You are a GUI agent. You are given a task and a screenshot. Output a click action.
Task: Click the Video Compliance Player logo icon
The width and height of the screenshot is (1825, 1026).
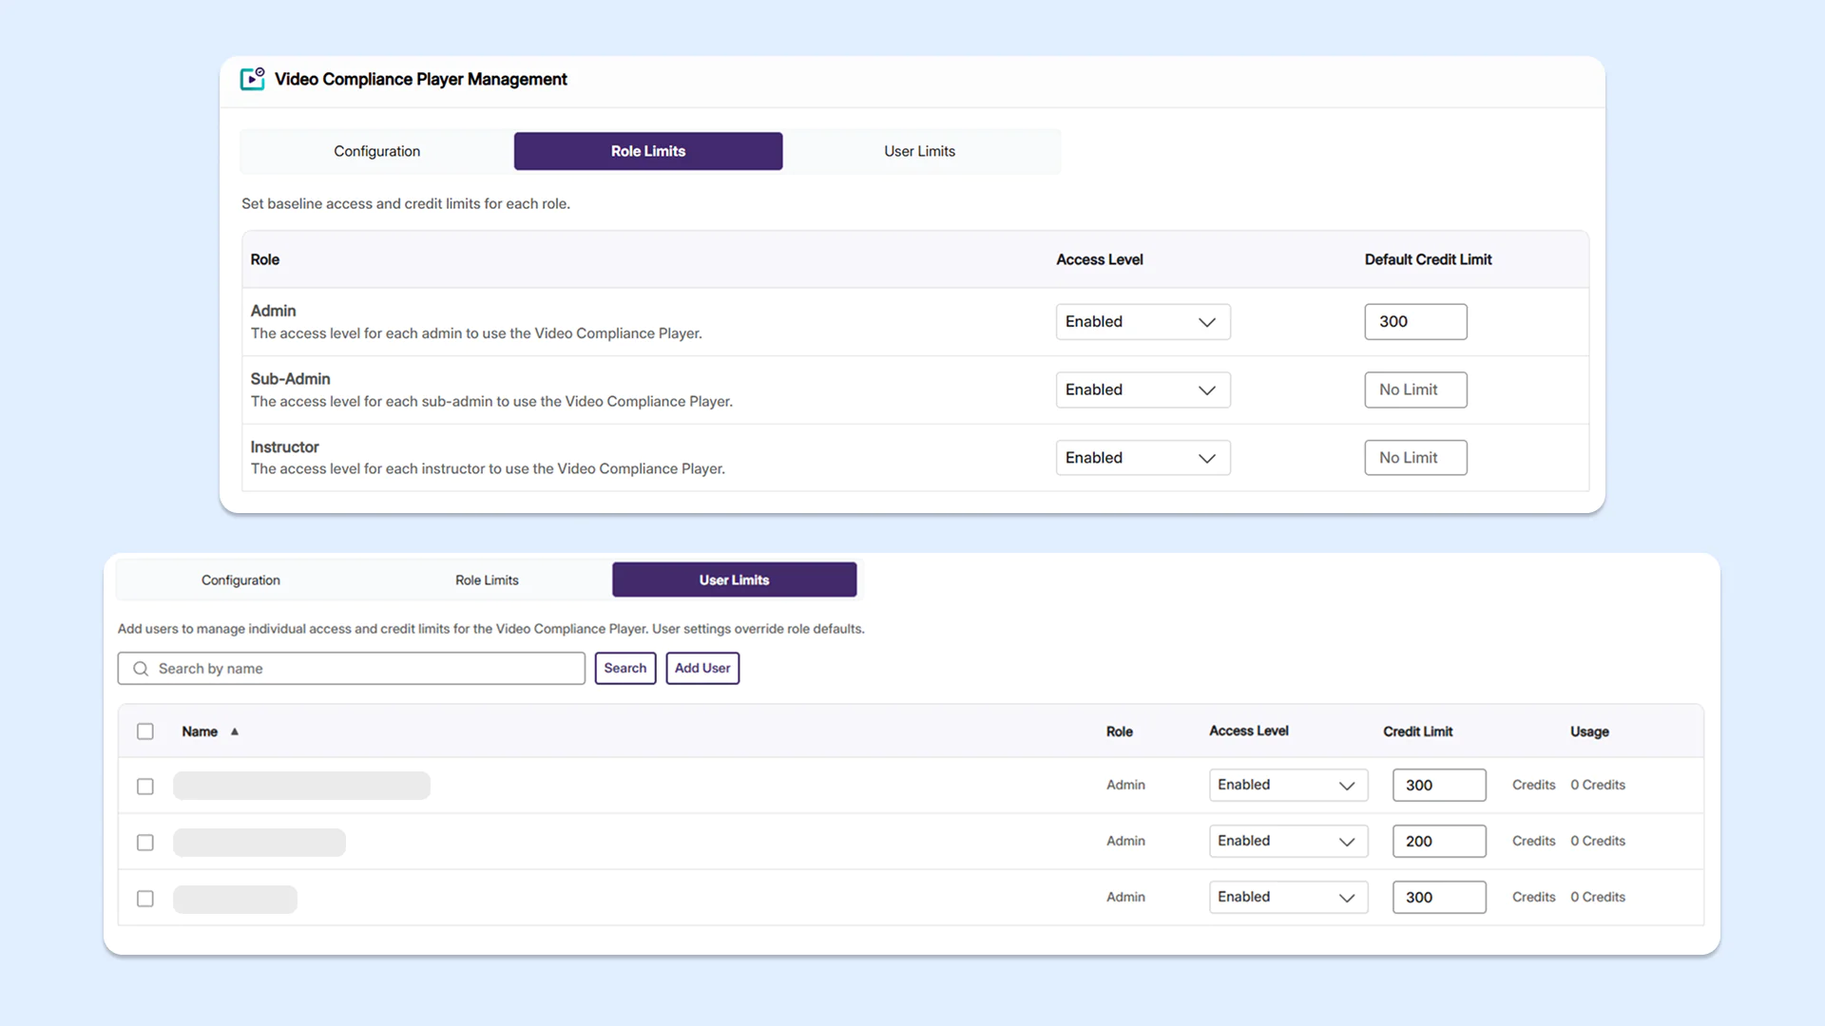coord(252,79)
